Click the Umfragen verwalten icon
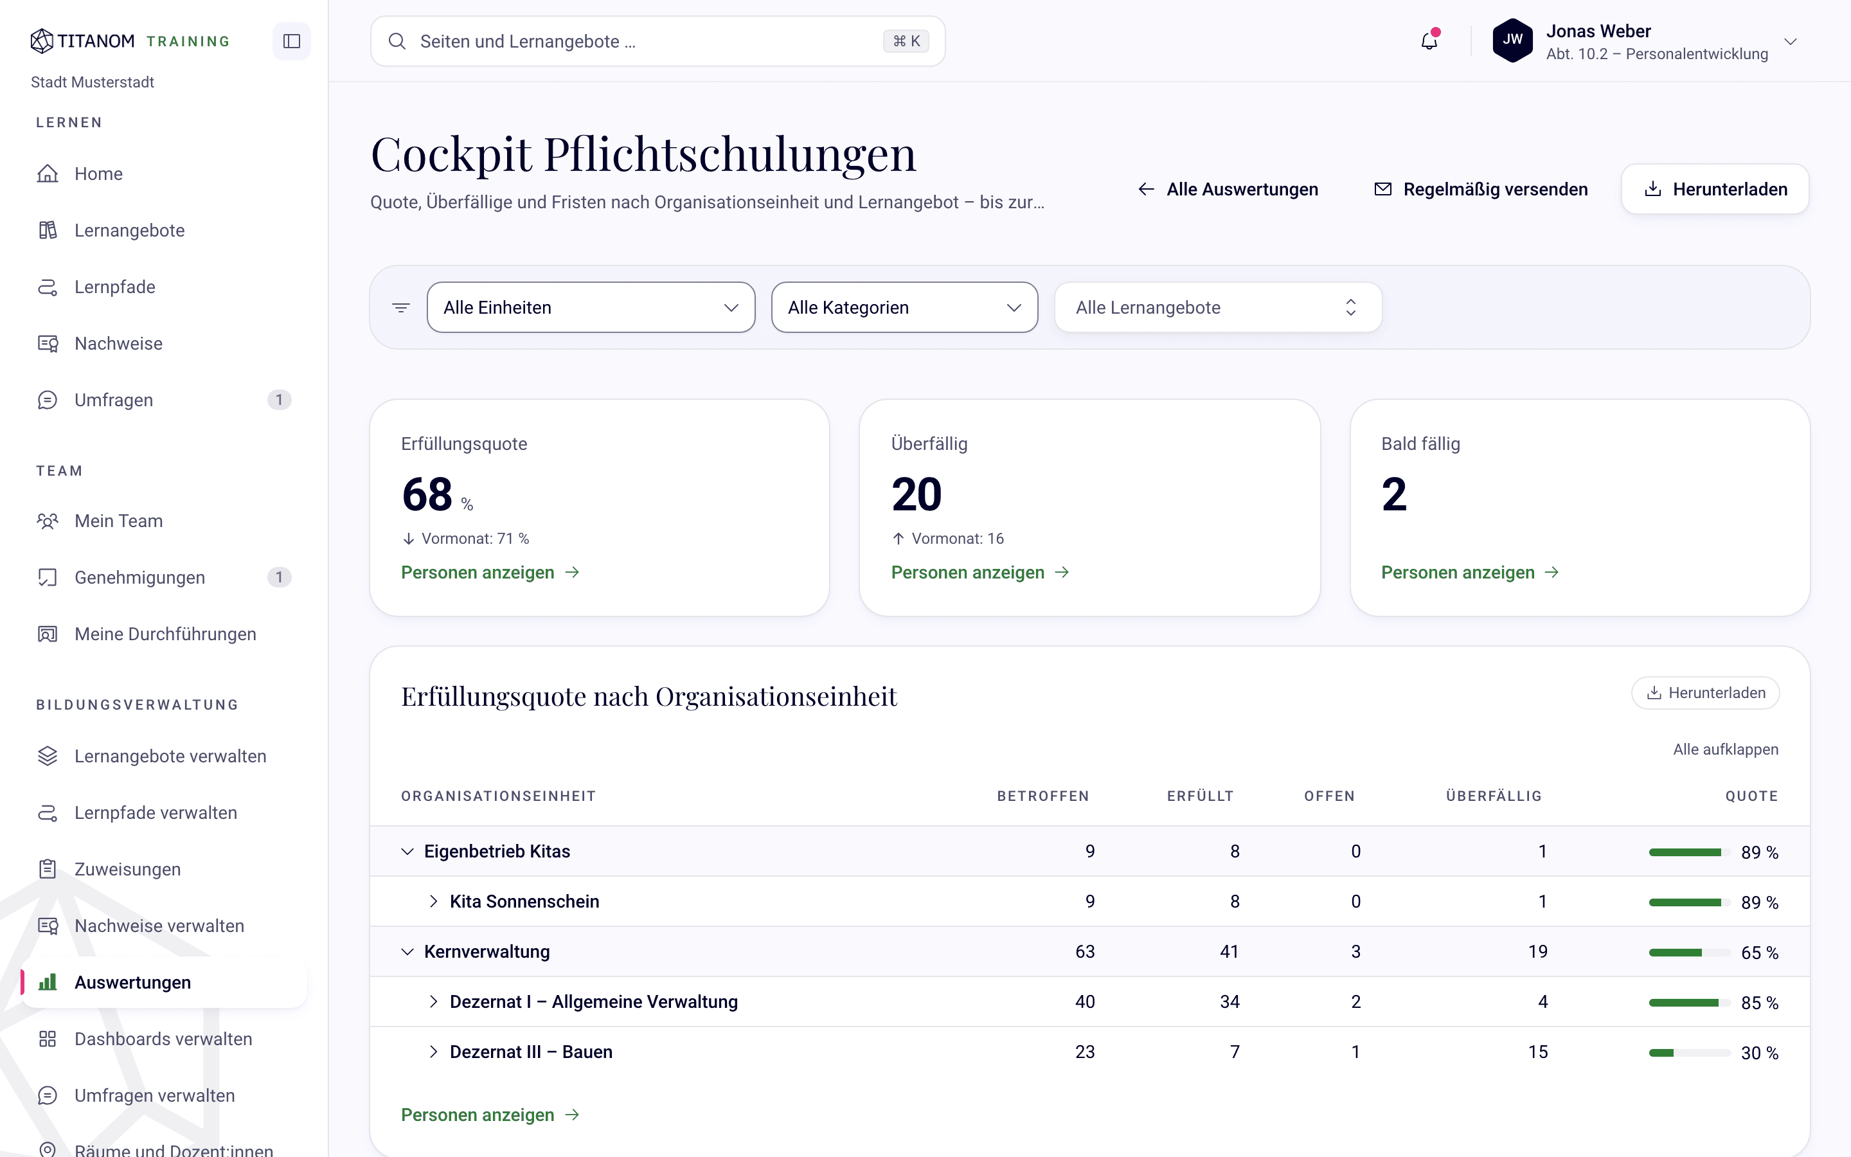 [48, 1096]
